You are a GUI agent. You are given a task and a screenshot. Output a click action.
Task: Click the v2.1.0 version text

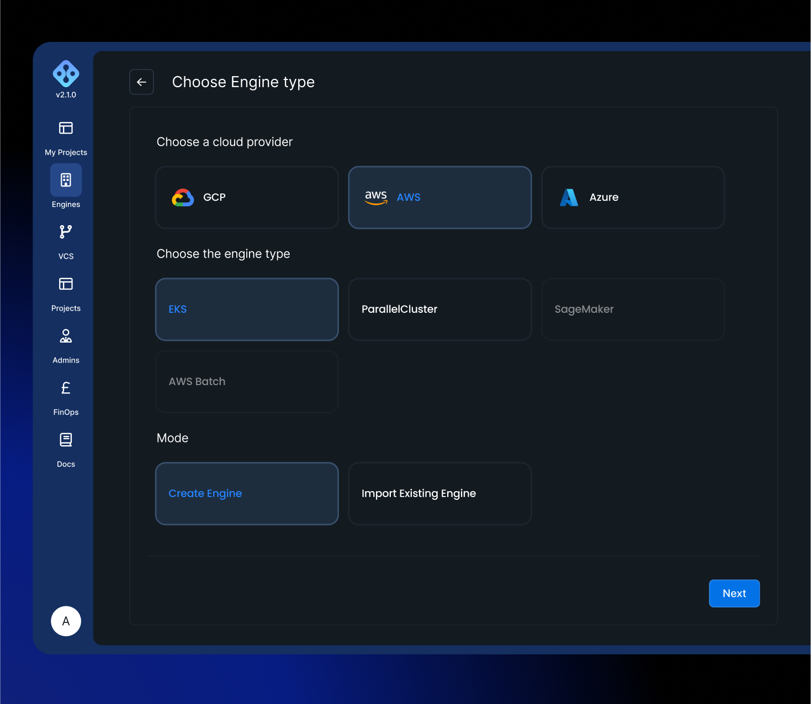pos(66,95)
